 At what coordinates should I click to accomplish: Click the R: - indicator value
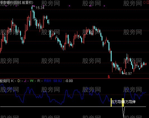pos(40,81)
